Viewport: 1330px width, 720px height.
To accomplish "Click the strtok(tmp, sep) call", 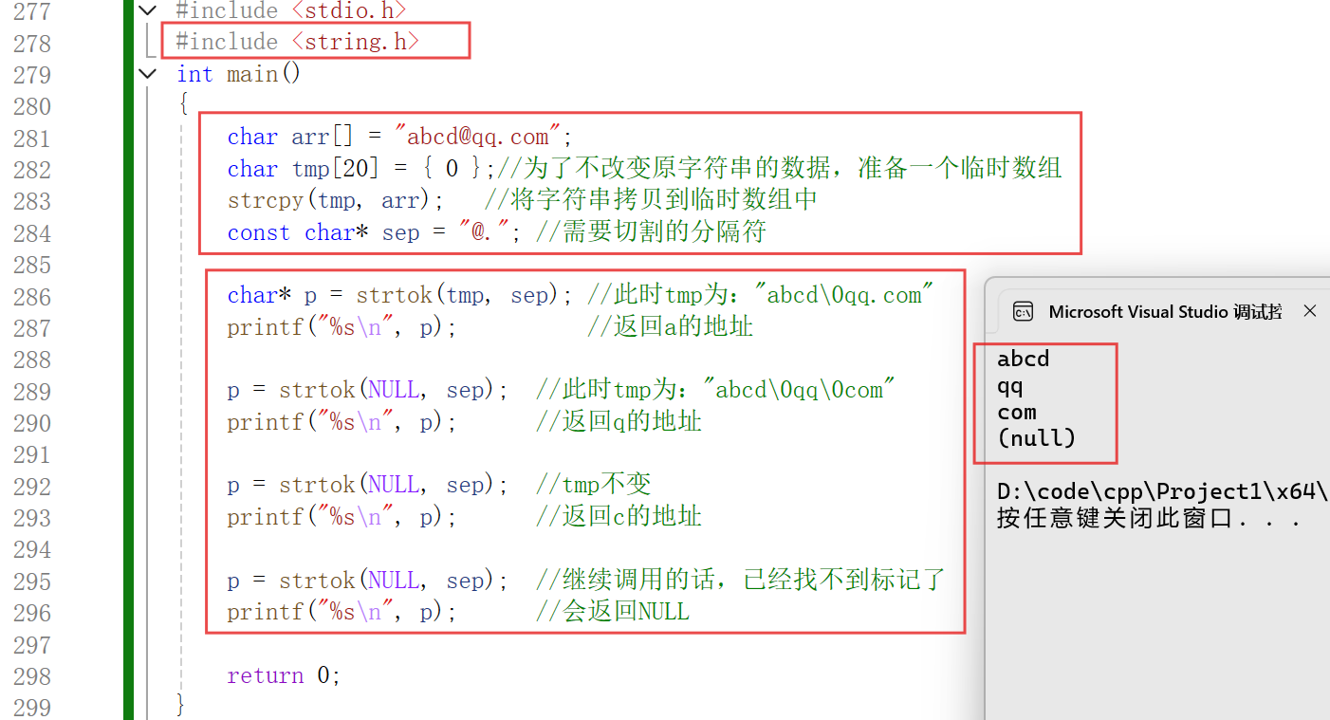I will coord(465,295).
